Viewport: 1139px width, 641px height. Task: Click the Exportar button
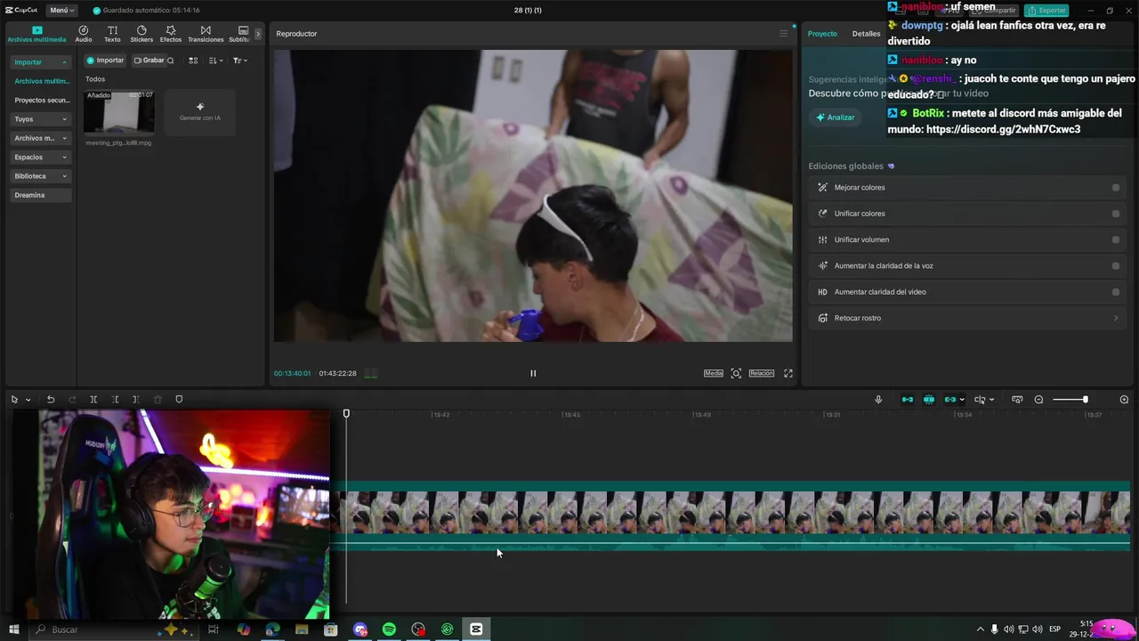point(1046,10)
